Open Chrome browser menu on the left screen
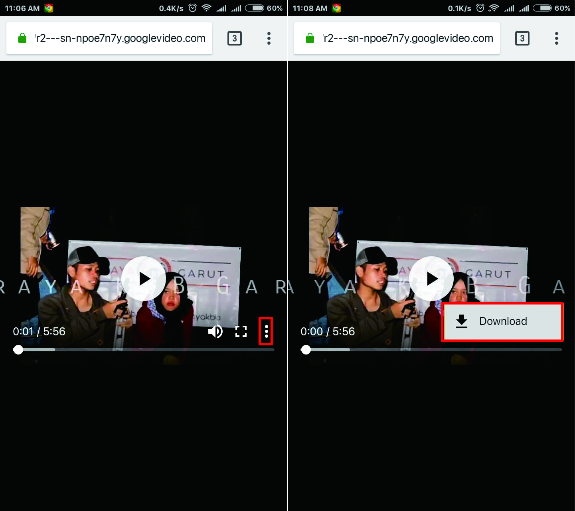 [269, 38]
